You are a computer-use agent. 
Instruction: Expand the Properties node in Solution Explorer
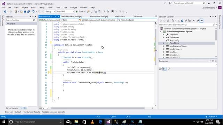point(163,34)
